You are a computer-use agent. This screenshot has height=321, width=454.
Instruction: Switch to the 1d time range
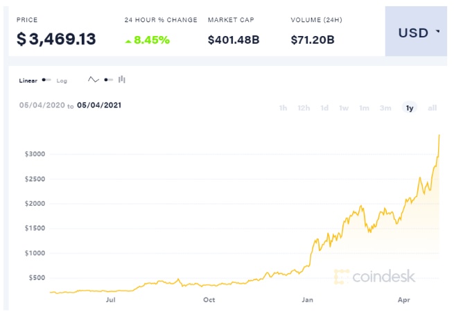click(x=324, y=108)
